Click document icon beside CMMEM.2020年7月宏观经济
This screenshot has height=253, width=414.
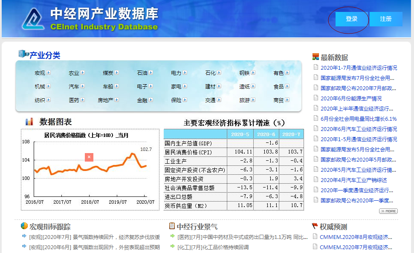point(315,247)
